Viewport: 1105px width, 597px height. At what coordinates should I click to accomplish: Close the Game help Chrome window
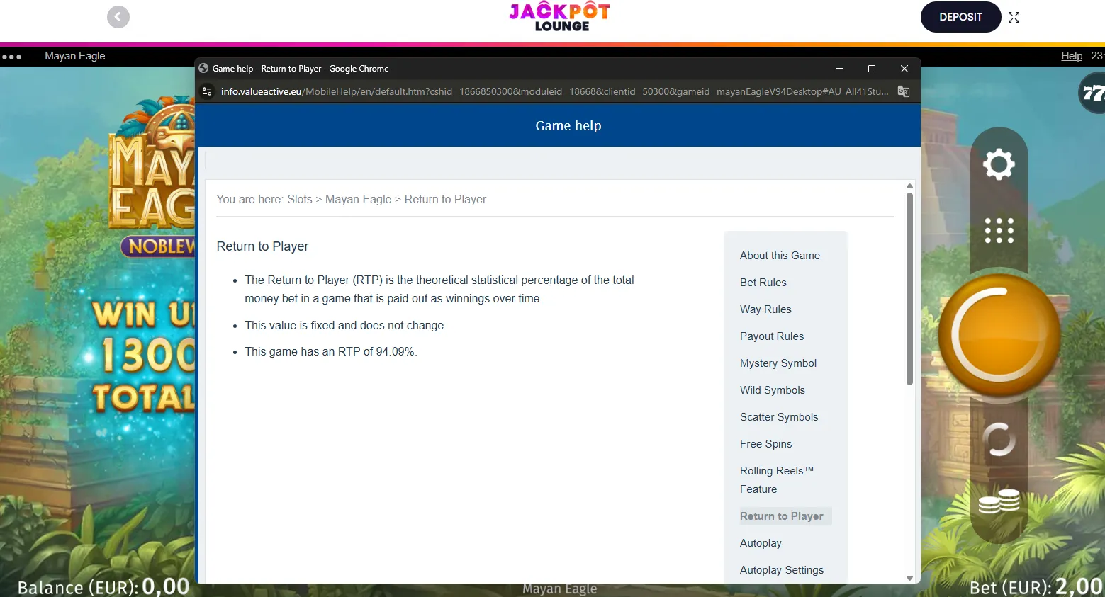(904, 69)
